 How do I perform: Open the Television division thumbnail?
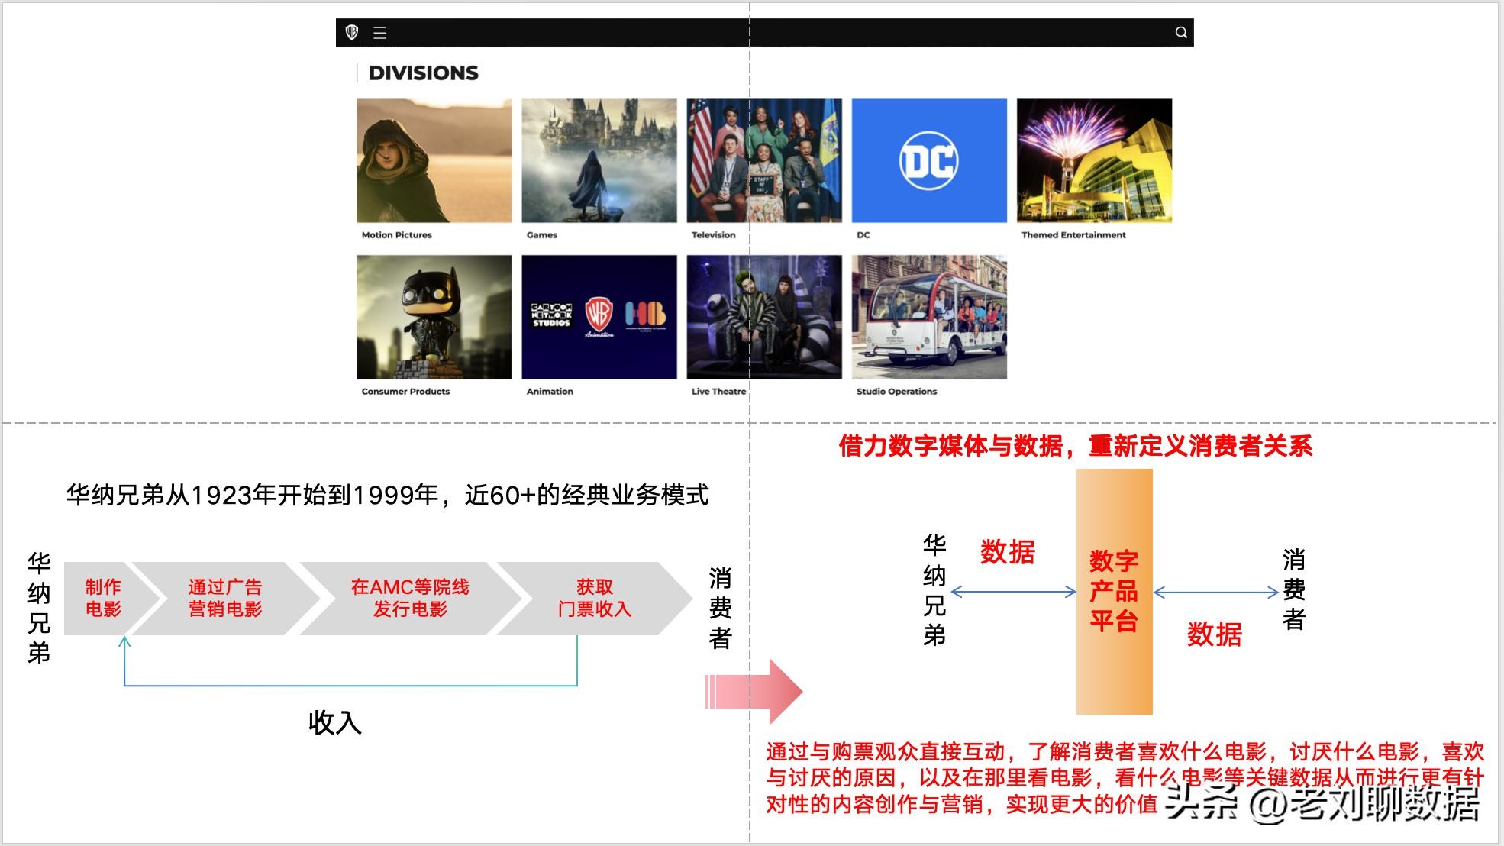coord(763,160)
